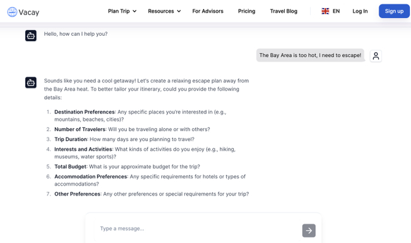Viewport: 411px width, 243px height.
Task: Open the EN language selector
Action: coord(336,11)
